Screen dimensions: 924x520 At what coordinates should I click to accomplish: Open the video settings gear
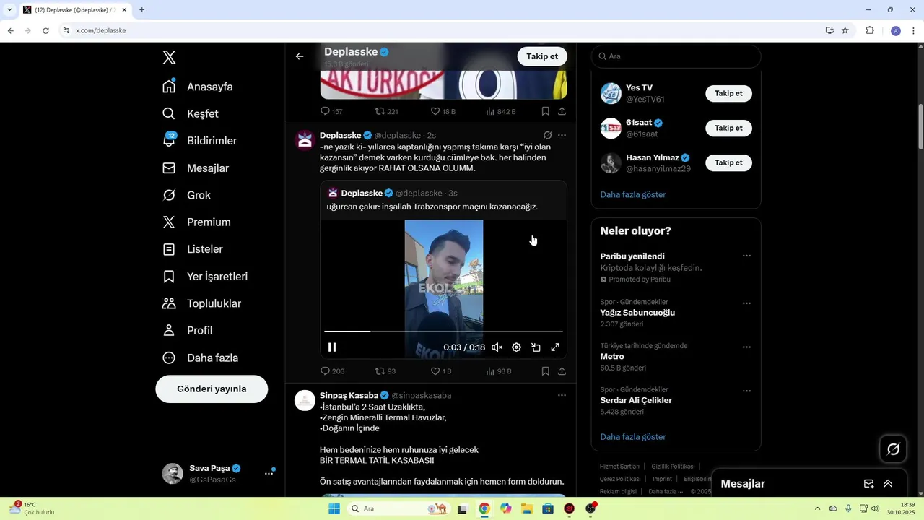516,347
